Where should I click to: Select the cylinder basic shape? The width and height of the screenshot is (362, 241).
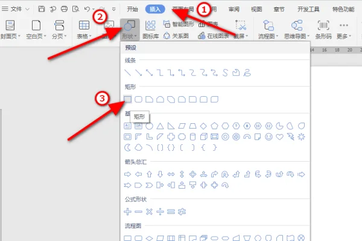pyautogui.click(x=192, y=137)
